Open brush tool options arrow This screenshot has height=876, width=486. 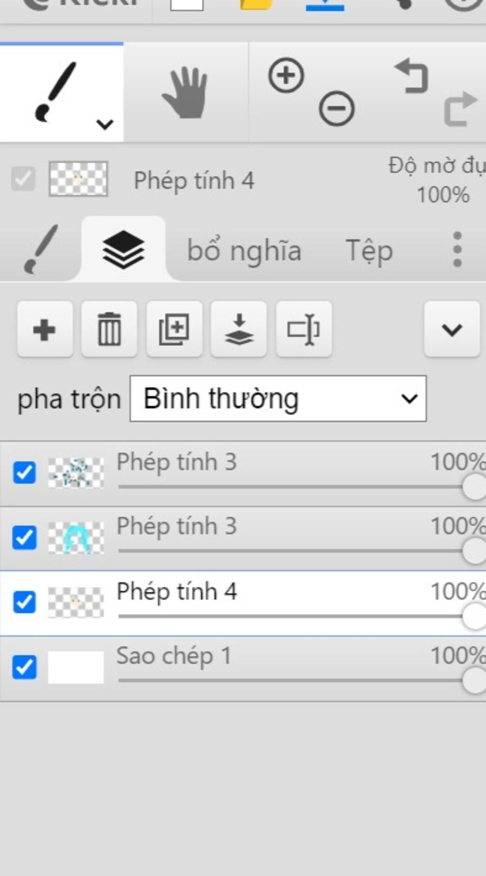point(104,125)
